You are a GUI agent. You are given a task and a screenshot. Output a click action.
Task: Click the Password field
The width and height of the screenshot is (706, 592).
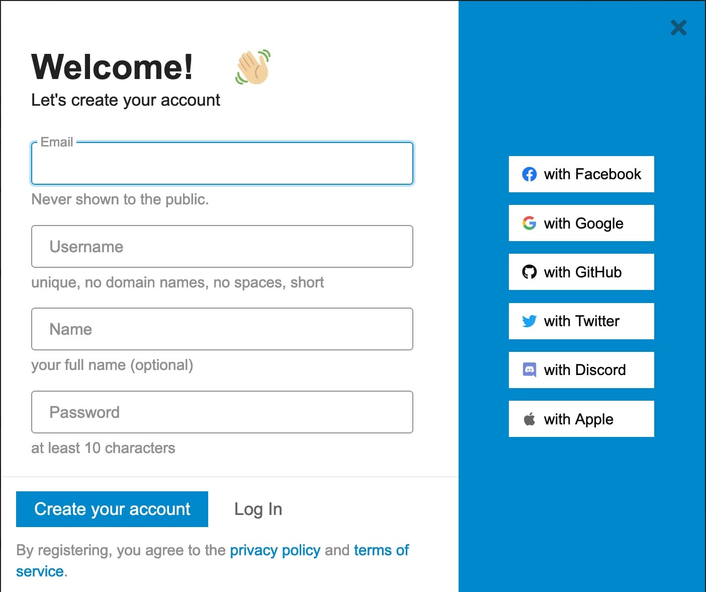[222, 412]
